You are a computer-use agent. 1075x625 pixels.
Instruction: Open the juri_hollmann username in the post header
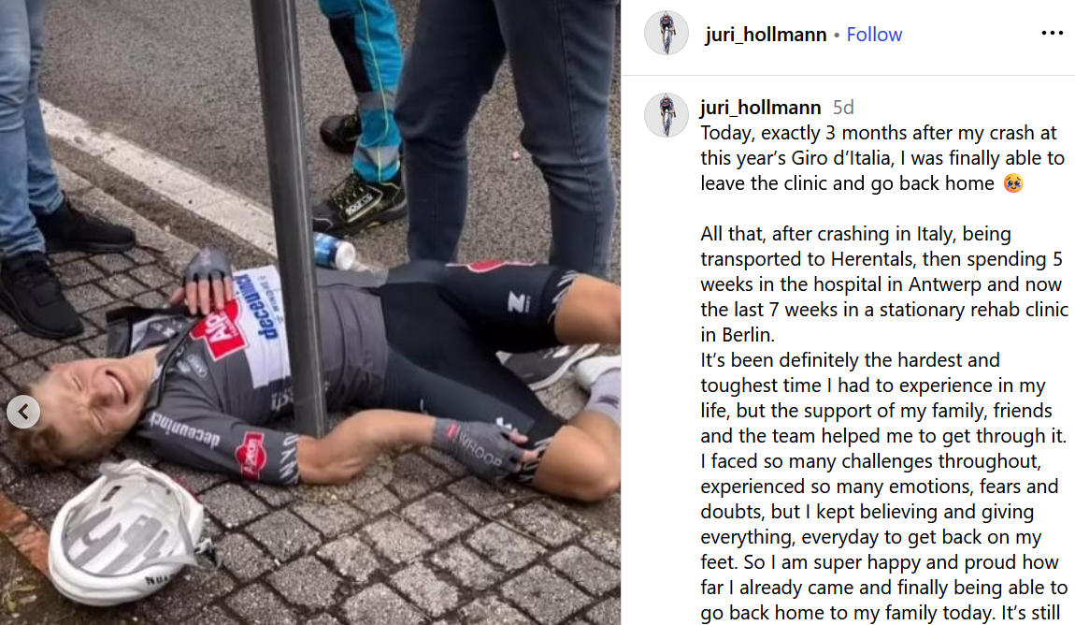(766, 35)
